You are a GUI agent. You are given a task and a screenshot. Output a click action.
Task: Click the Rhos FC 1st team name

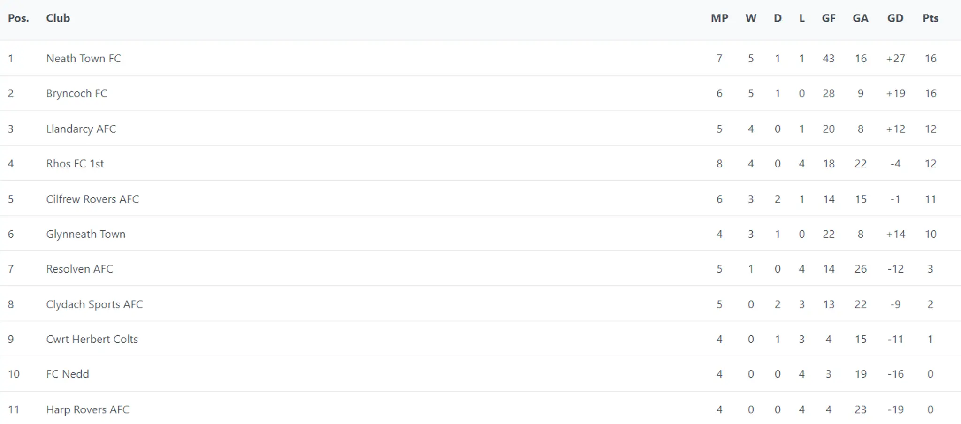point(75,164)
